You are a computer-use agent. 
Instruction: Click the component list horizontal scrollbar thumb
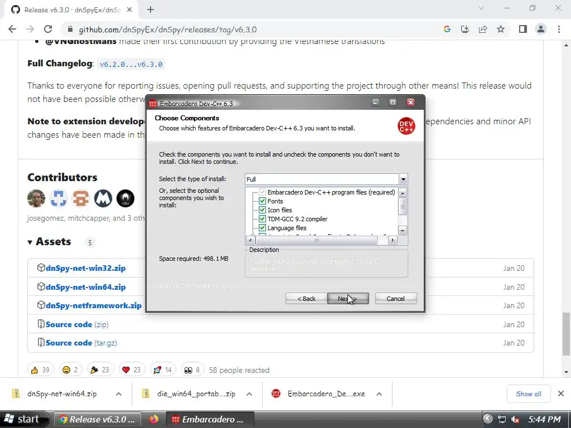316,240
